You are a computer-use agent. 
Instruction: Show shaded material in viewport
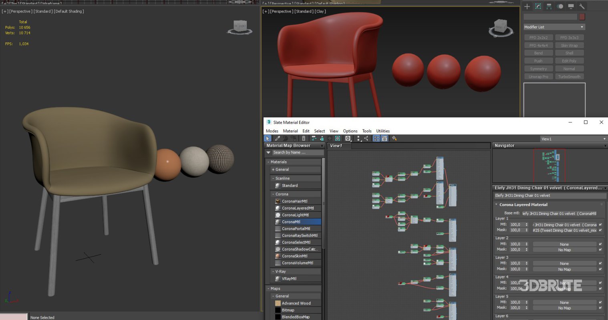point(338,138)
